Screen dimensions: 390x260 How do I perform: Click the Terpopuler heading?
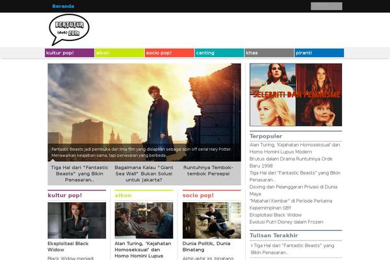coord(266,136)
